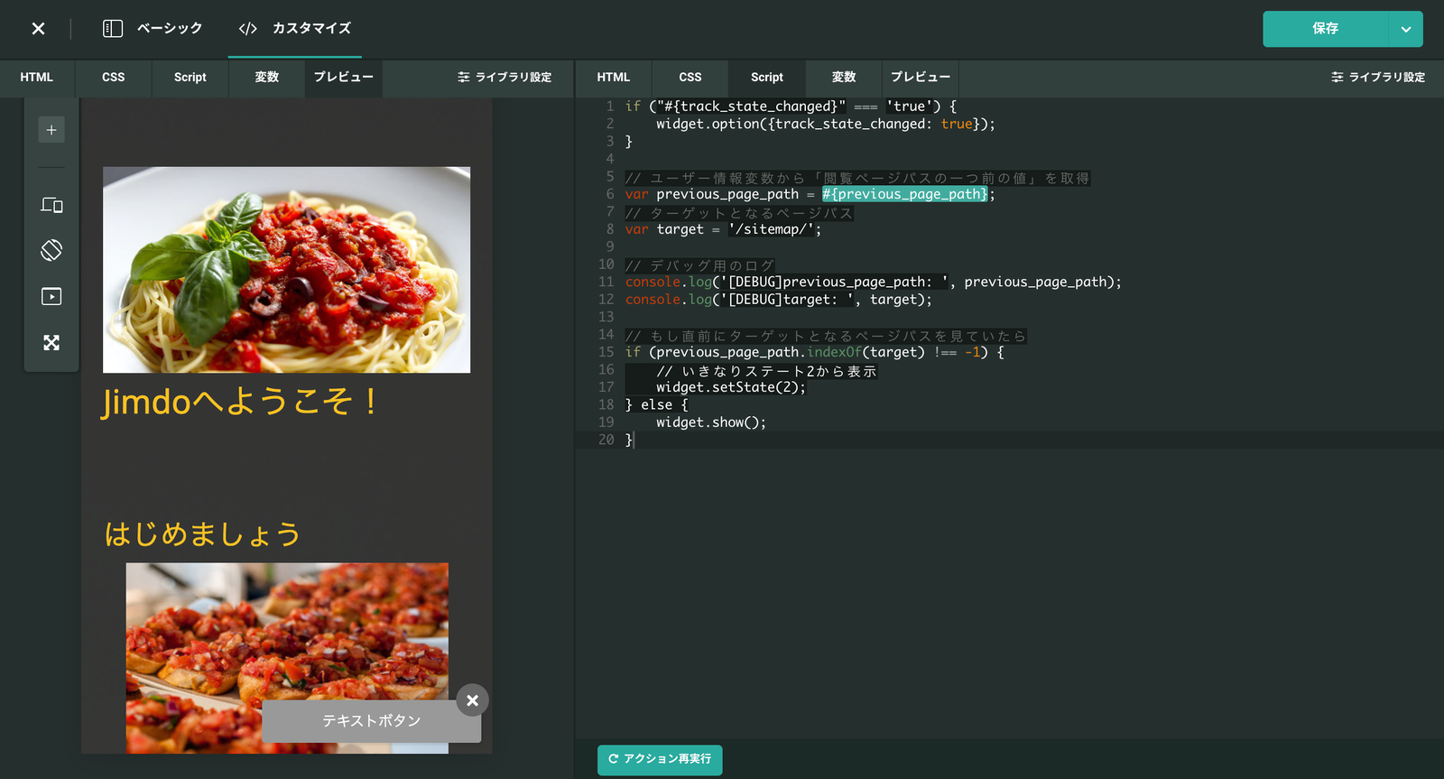
Task: Click the '/sitemap/' string in code
Action: tap(772, 229)
